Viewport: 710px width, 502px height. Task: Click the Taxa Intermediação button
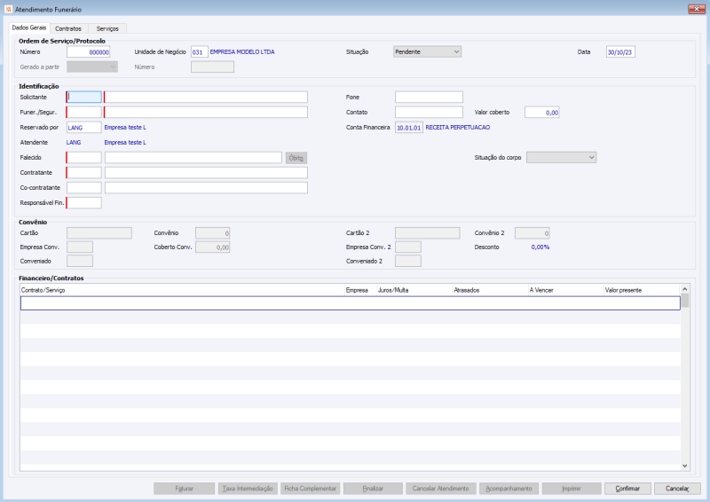248,489
